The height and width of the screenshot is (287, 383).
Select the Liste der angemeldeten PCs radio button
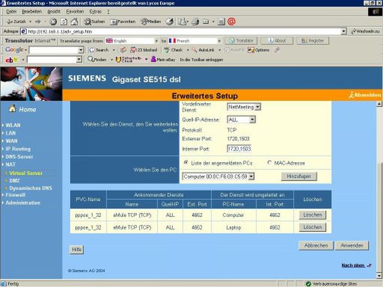pyautogui.click(x=186, y=163)
